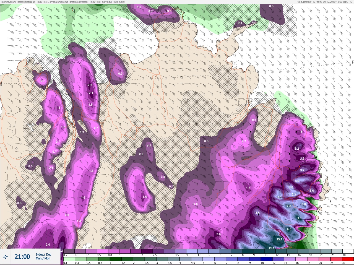Click the 7.8 precipitation value on the map
Image resolution: width=354 pixels, height=265 pixels.
(289, 206)
